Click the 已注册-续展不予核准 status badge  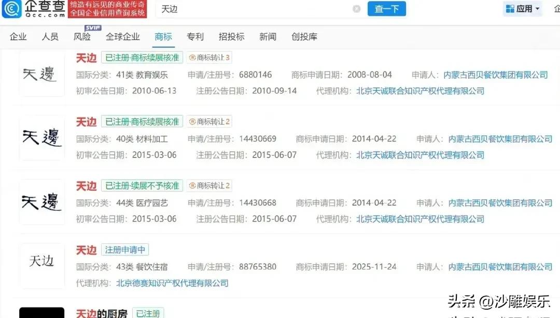point(142,185)
